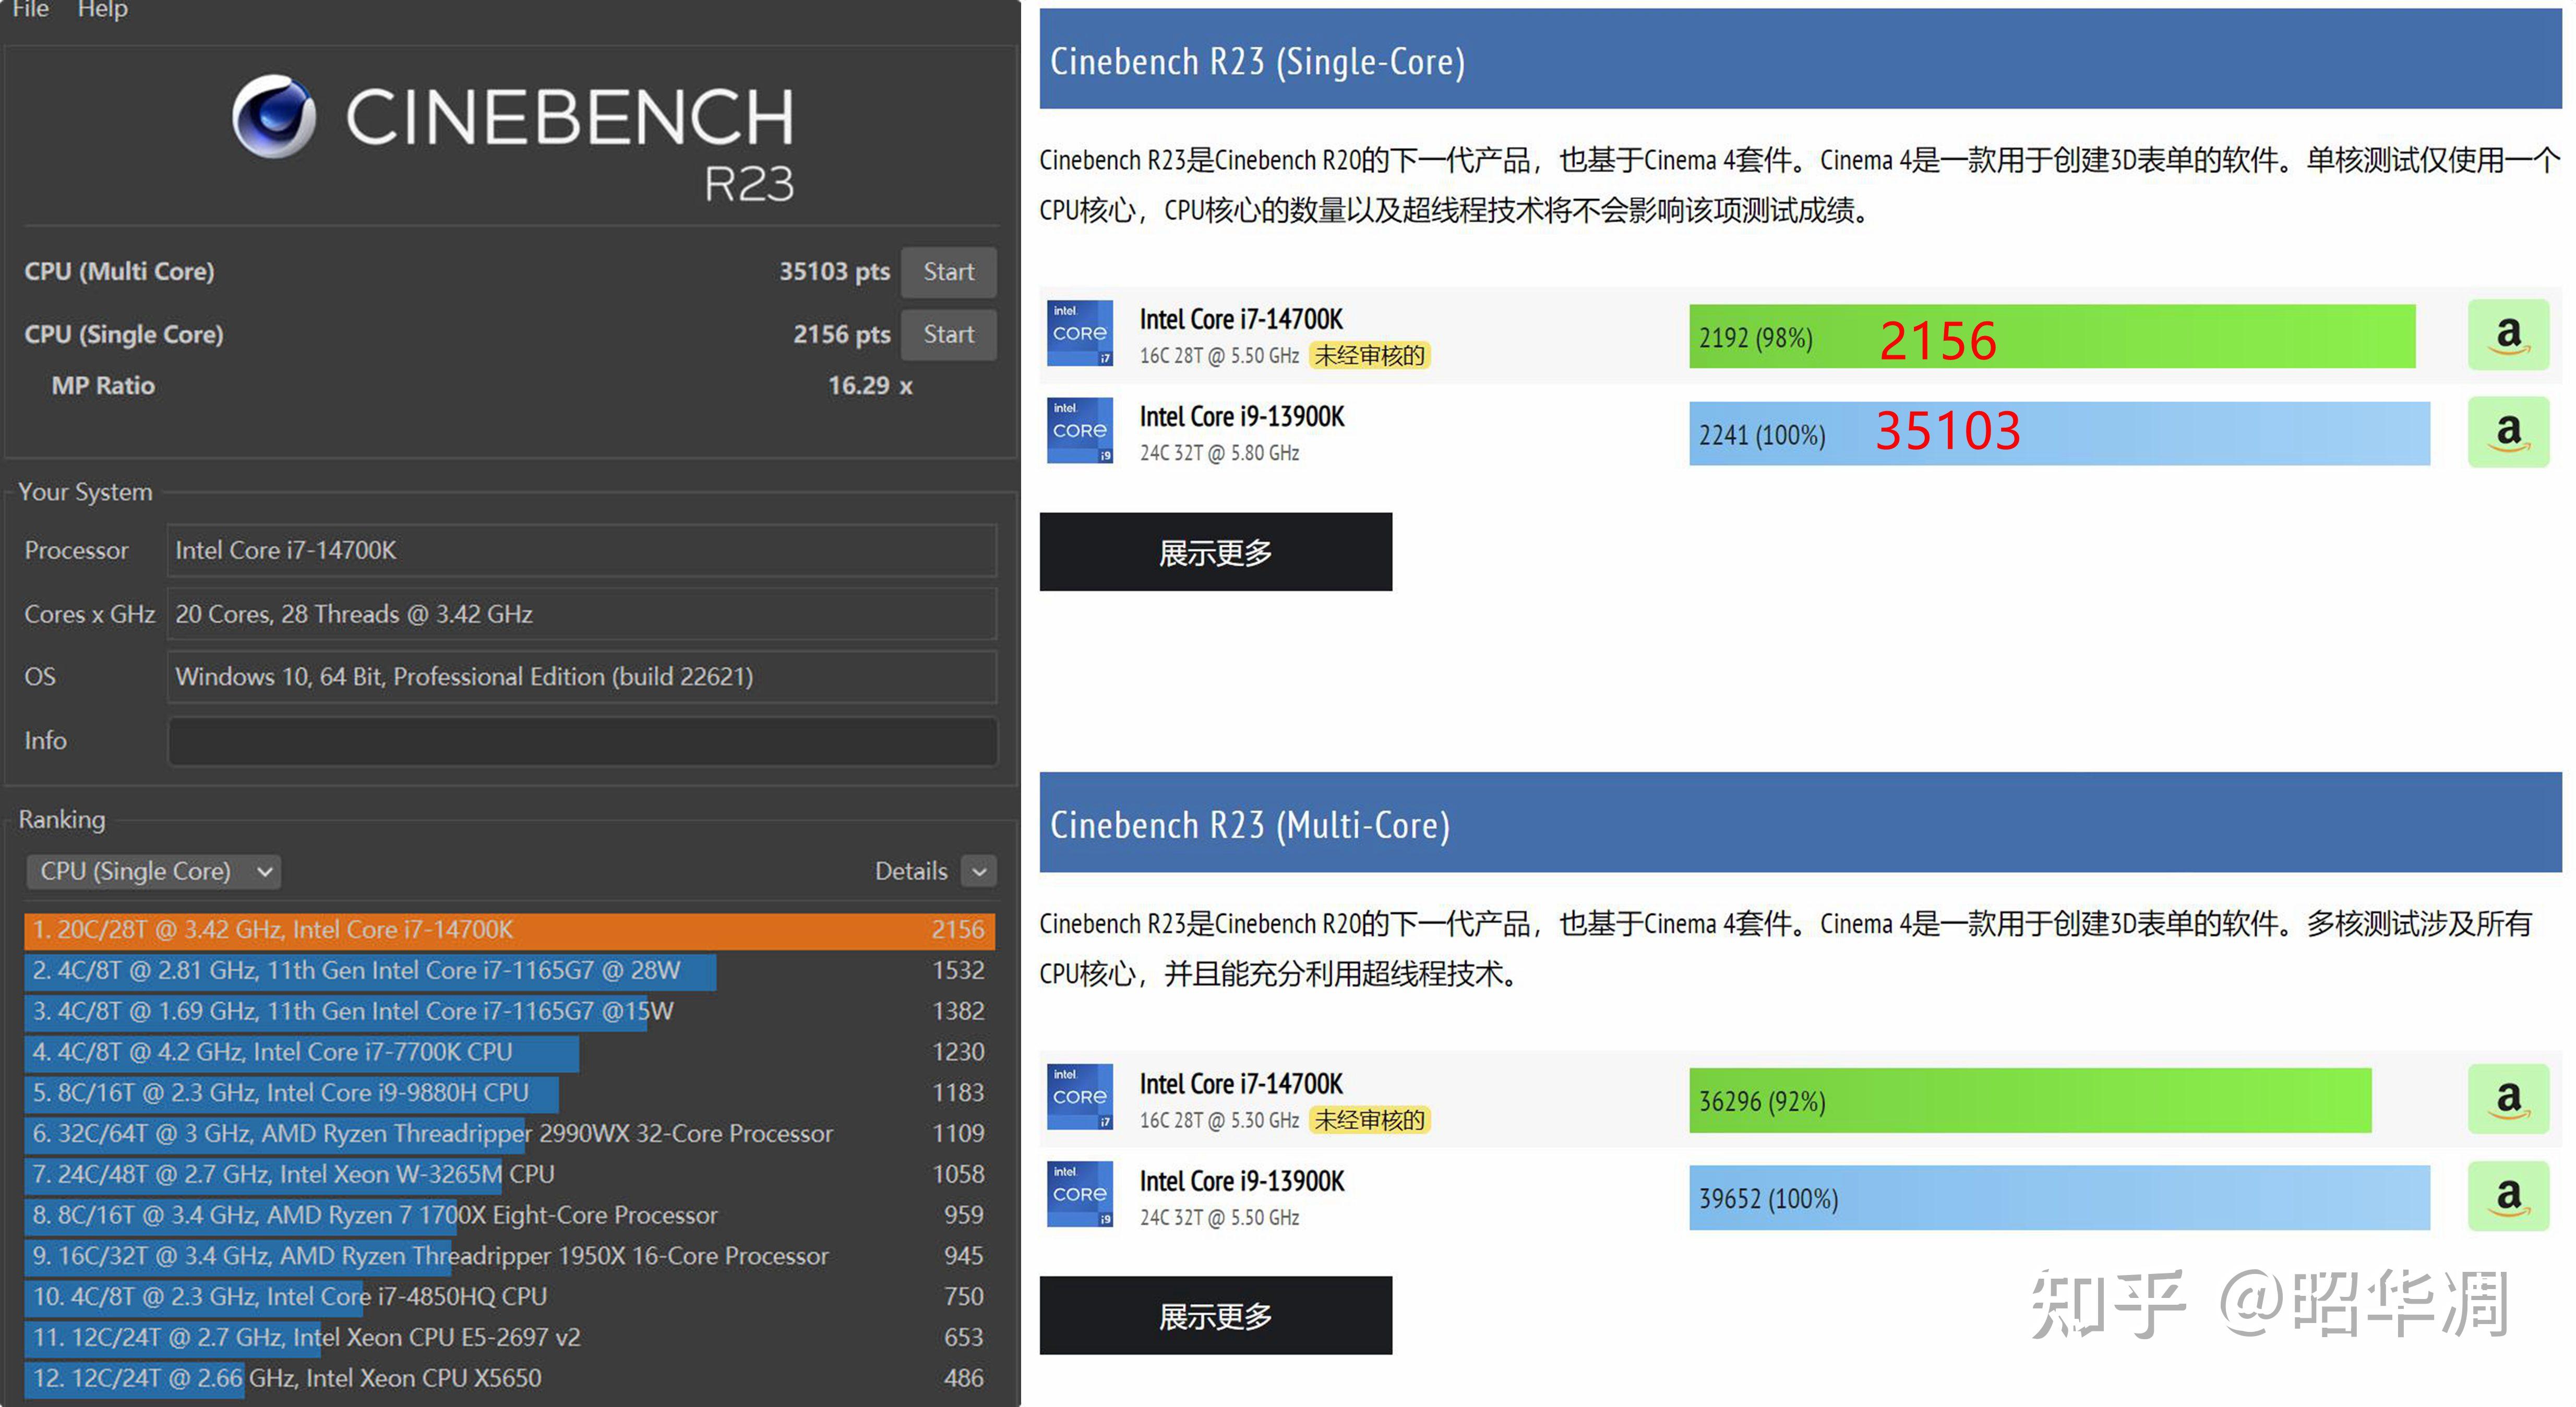Expand the Details dropdown arrow

coord(979,872)
